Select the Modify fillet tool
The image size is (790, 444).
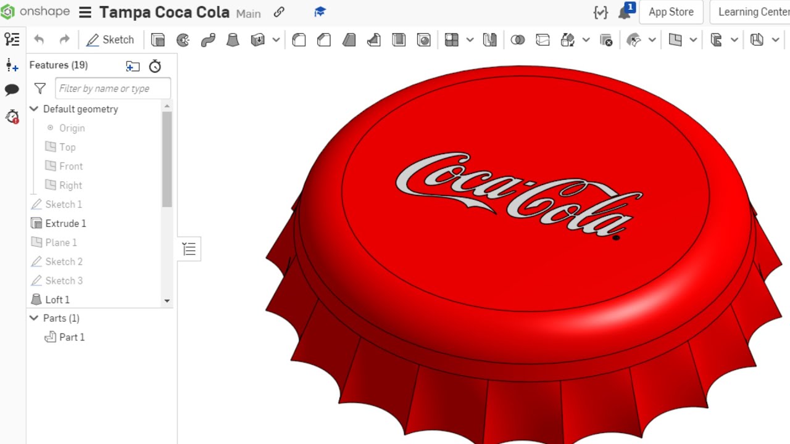click(x=634, y=40)
